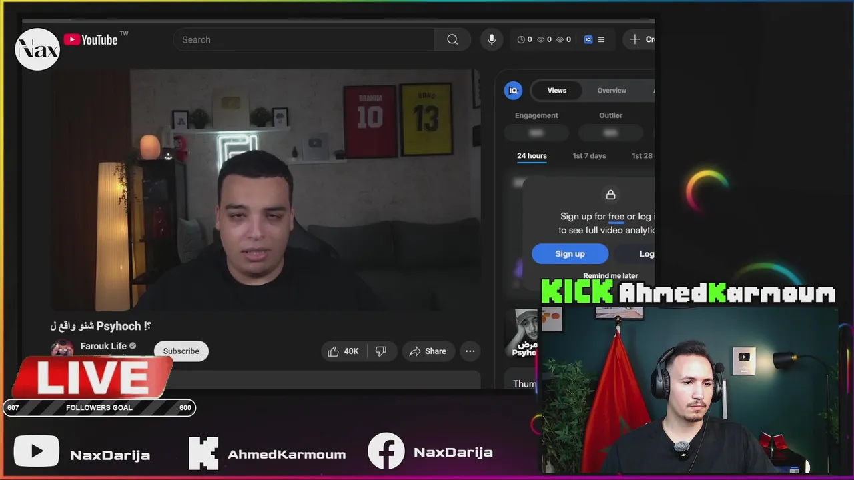The image size is (854, 480).
Task: Like the video with 40K likes
Action: click(x=343, y=351)
